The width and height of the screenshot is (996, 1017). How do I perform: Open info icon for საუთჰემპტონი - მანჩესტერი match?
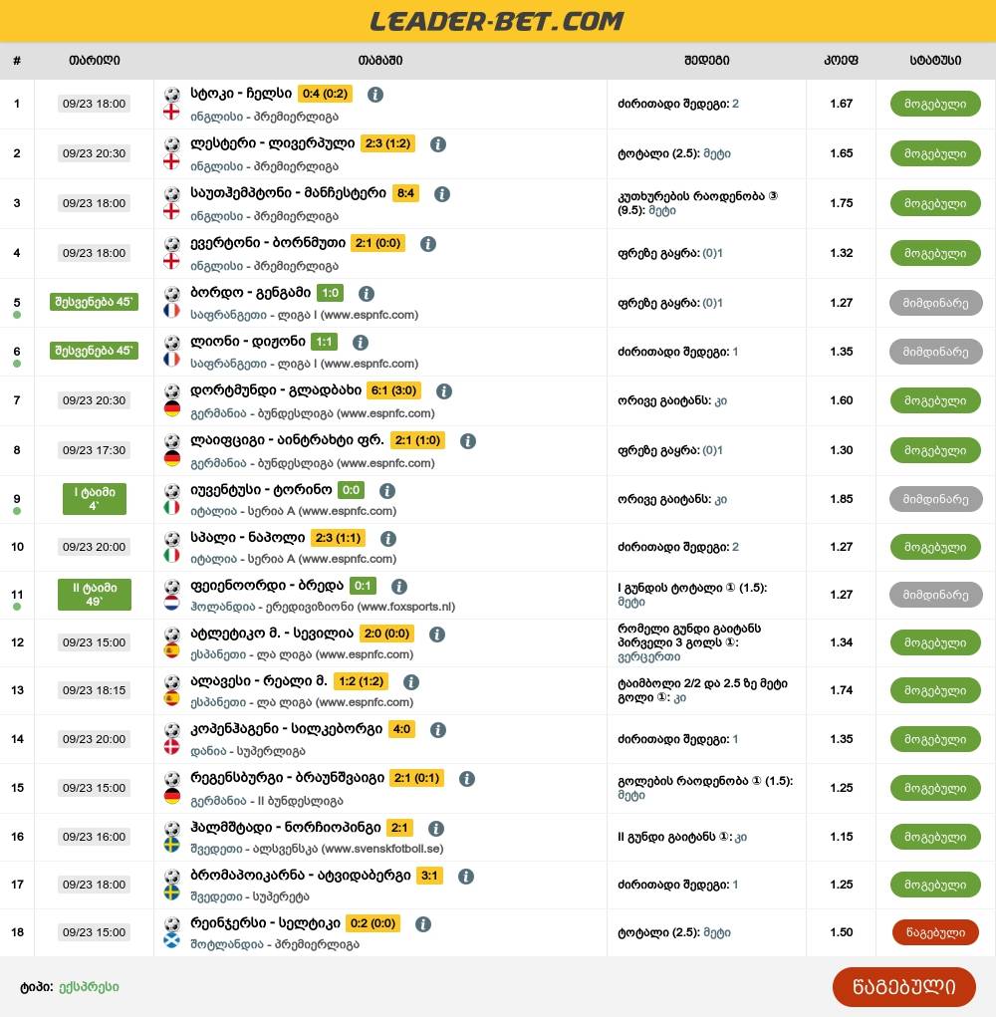point(441,194)
